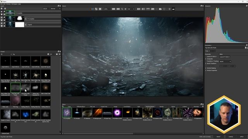The image size is (248, 139).
Task: Open the World transform dropdown in Parameters
Action: (225, 61)
